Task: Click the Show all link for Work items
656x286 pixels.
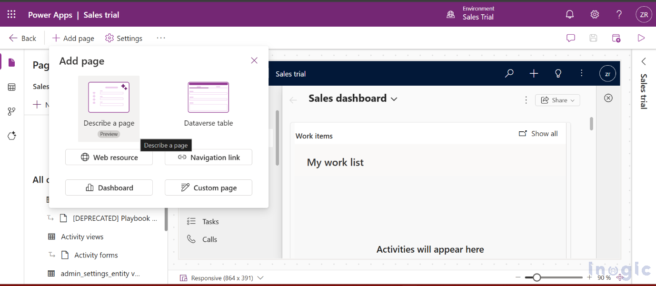Action: click(538, 134)
